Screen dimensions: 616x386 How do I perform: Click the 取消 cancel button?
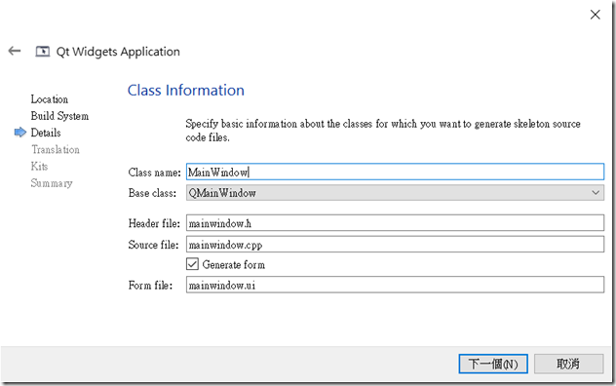click(x=568, y=364)
